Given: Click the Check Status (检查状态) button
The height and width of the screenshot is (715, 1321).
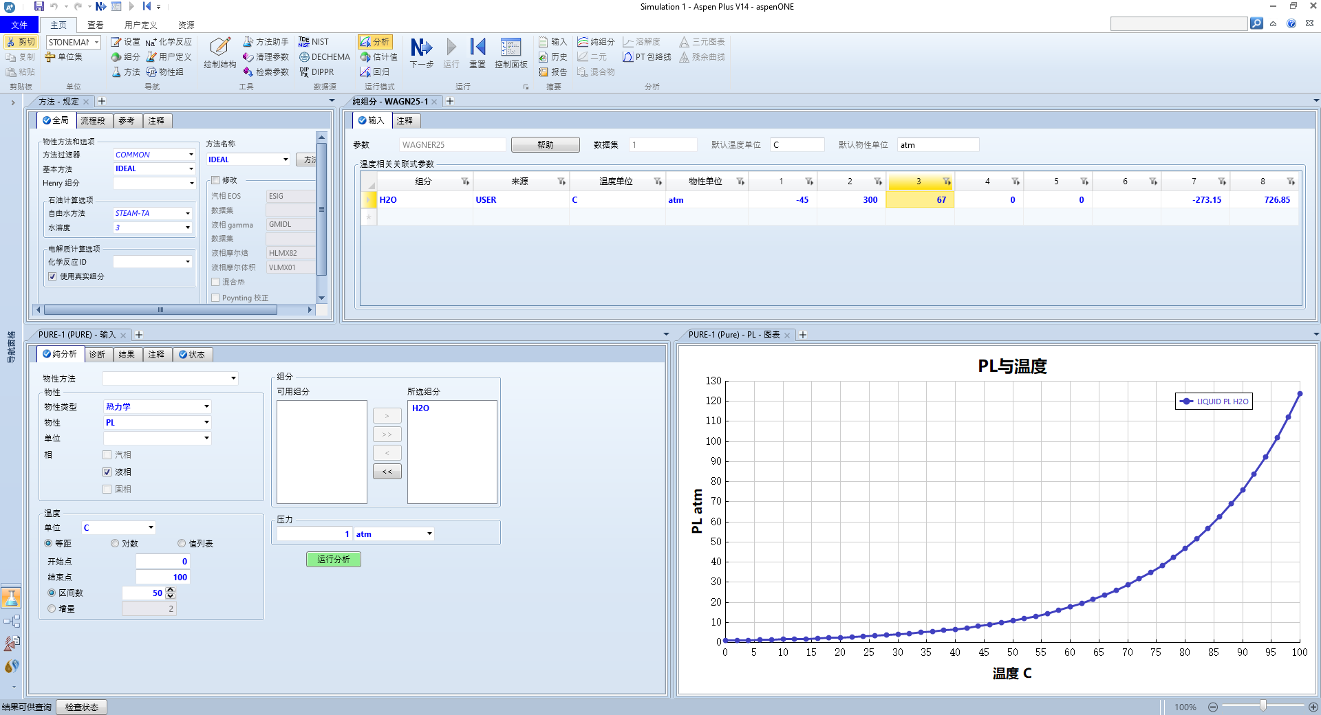Looking at the screenshot, I should coord(82,707).
